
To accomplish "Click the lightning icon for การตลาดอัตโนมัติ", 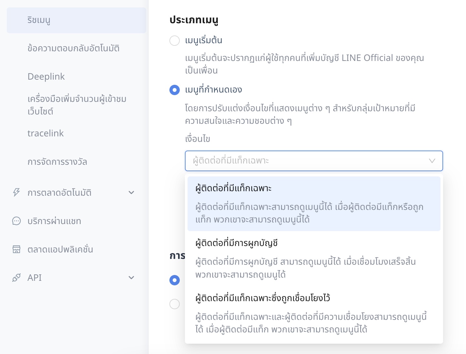I will coord(16,192).
